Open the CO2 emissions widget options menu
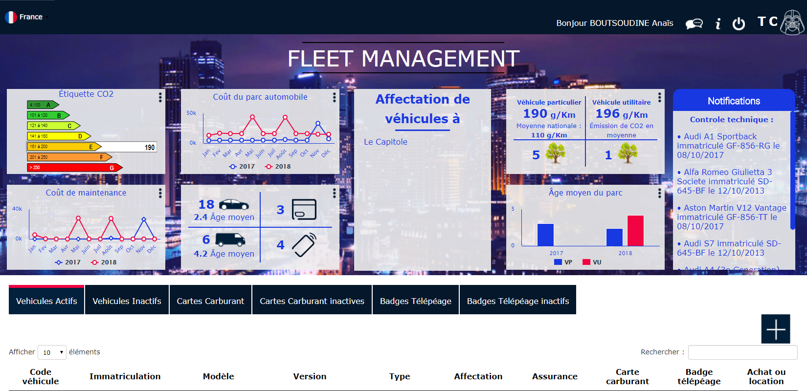 pos(659,97)
